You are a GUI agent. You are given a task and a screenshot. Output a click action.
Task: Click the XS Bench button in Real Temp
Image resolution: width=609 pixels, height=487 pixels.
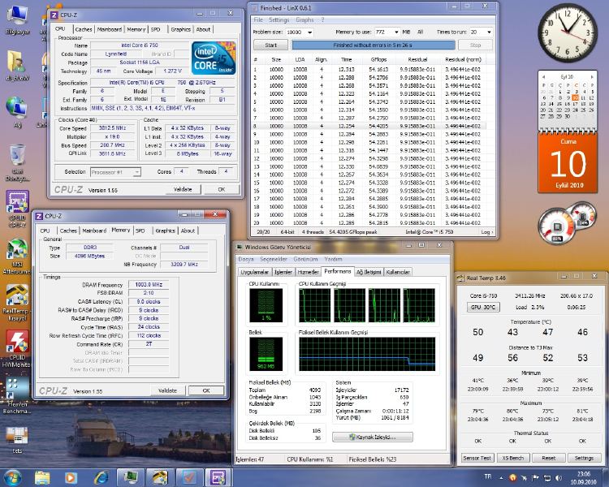pyautogui.click(x=512, y=459)
